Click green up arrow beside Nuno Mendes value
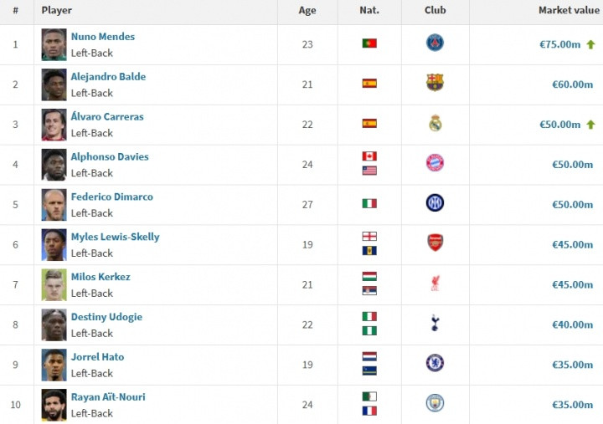Image resolution: width=603 pixels, height=424 pixels. point(590,44)
